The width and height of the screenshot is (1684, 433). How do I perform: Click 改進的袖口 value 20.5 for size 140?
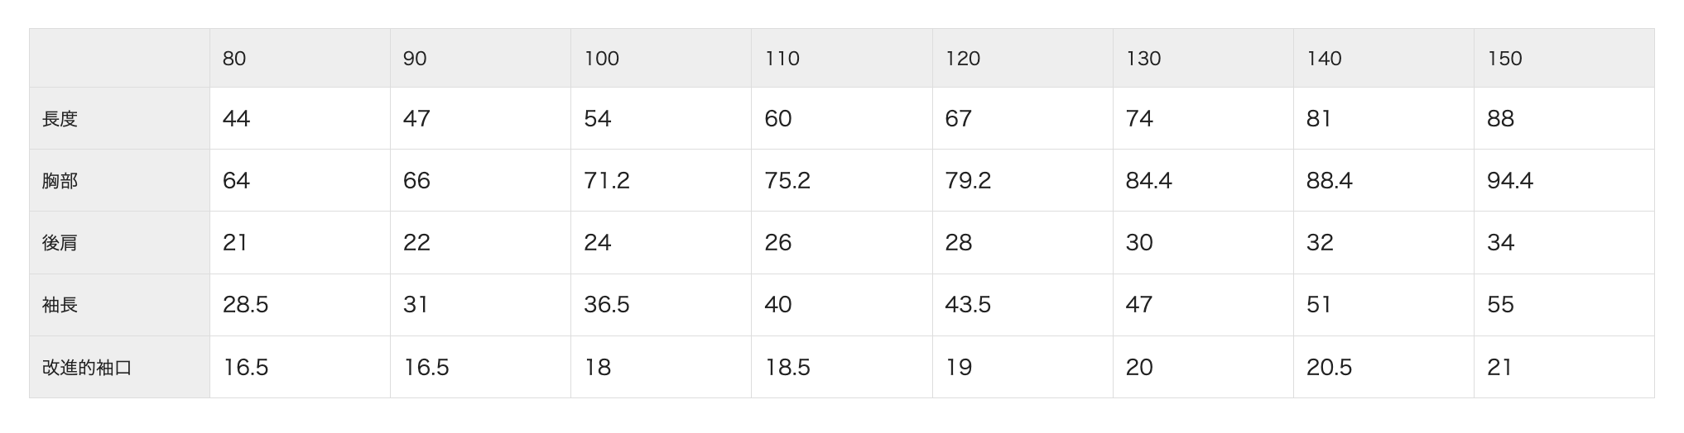point(1329,368)
